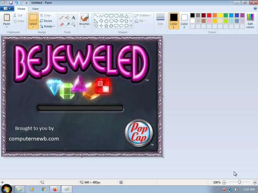Click the Cut button

[x=18, y=15]
